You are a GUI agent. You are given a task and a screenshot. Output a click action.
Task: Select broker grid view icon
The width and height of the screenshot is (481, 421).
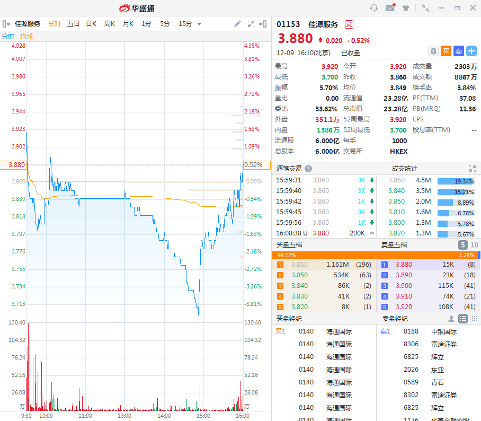pos(475,319)
